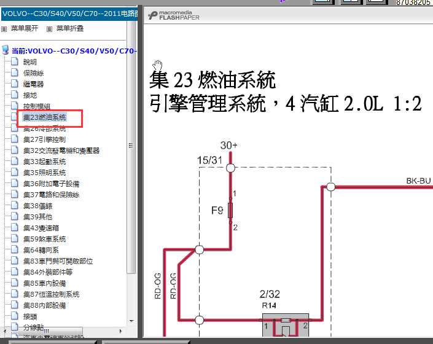Viewport: 433px width, 344px height.
Task: Click the page icon beside 集27引擎控制
Action: [x=15, y=139]
